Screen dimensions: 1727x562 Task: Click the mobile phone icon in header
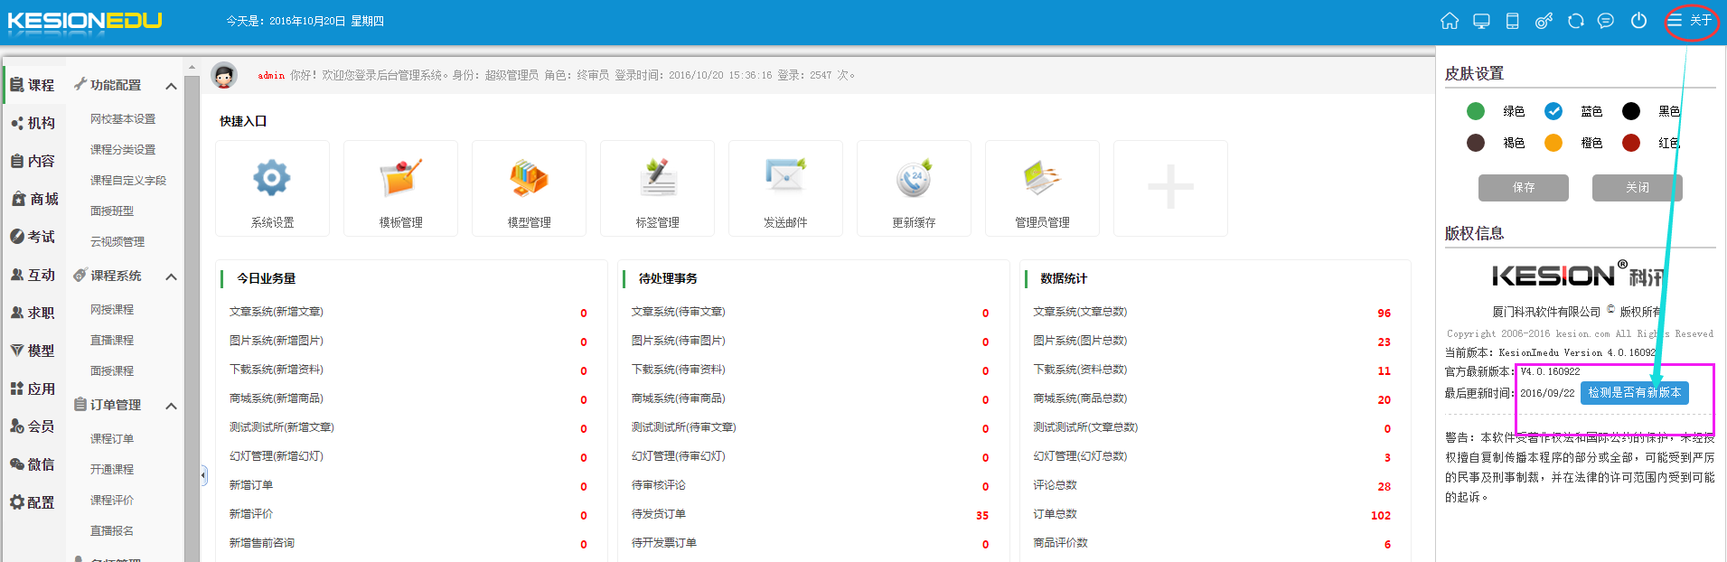click(1512, 21)
